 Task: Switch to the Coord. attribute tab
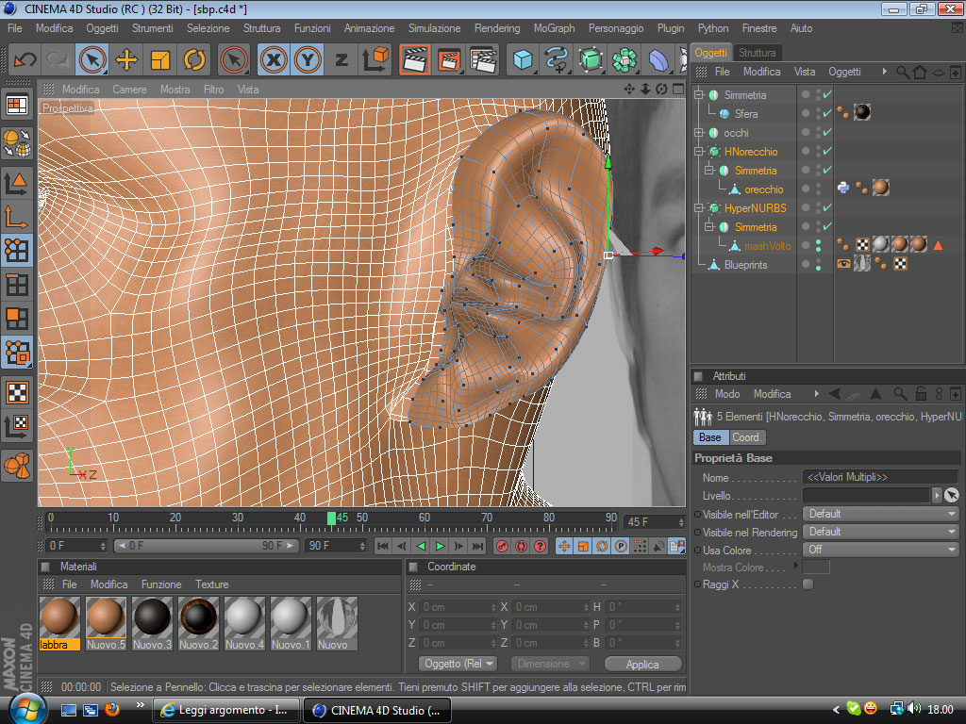(x=746, y=437)
